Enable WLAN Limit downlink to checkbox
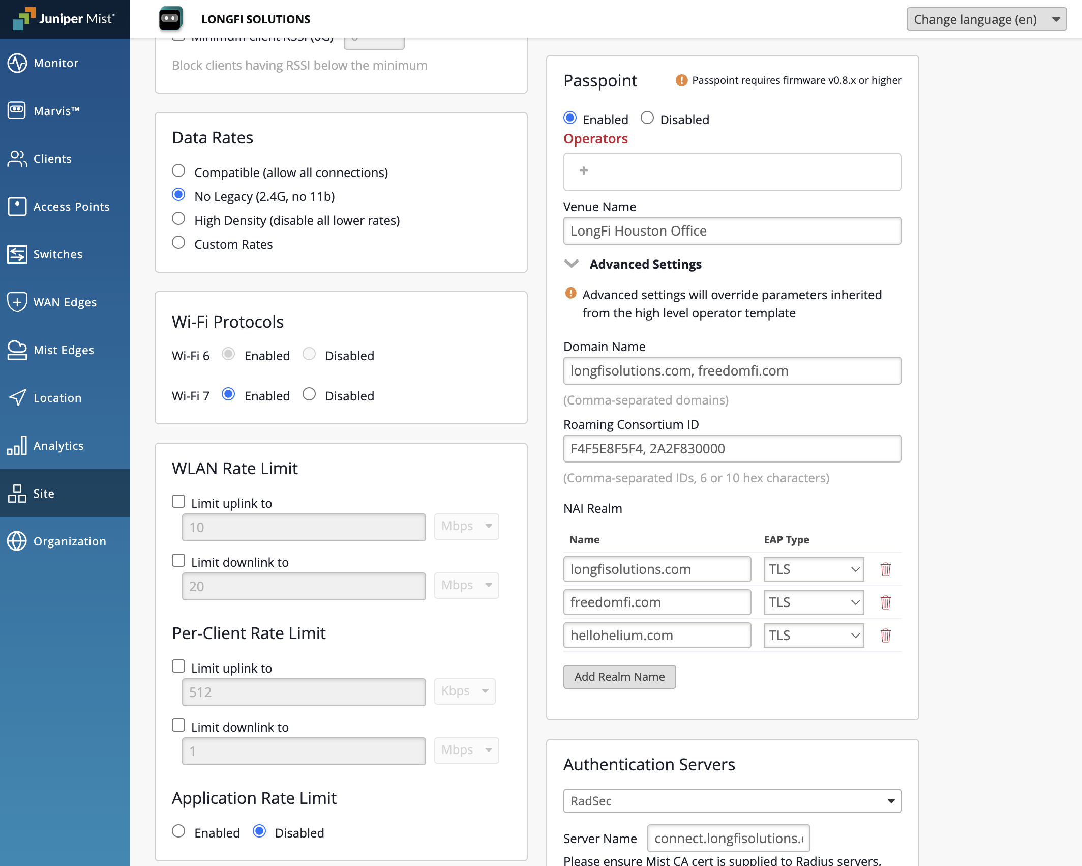 [178, 561]
